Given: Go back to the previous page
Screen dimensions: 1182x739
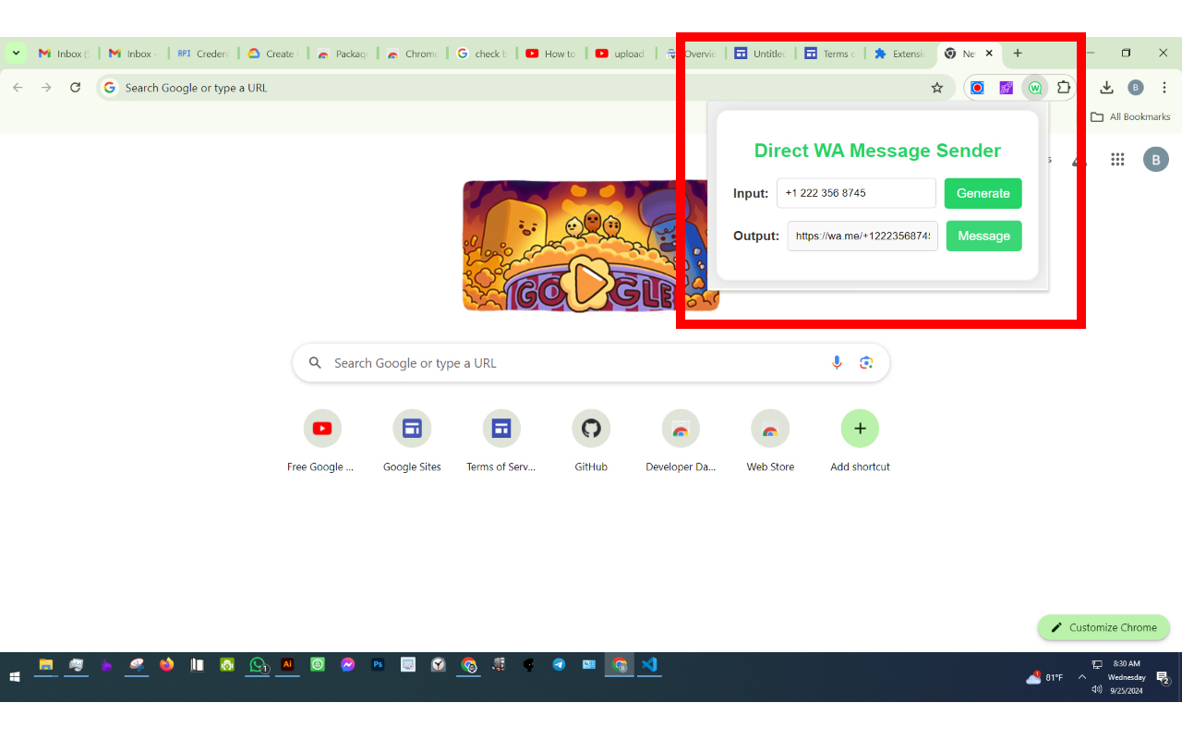Looking at the screenshot, I should coord(18,88).
